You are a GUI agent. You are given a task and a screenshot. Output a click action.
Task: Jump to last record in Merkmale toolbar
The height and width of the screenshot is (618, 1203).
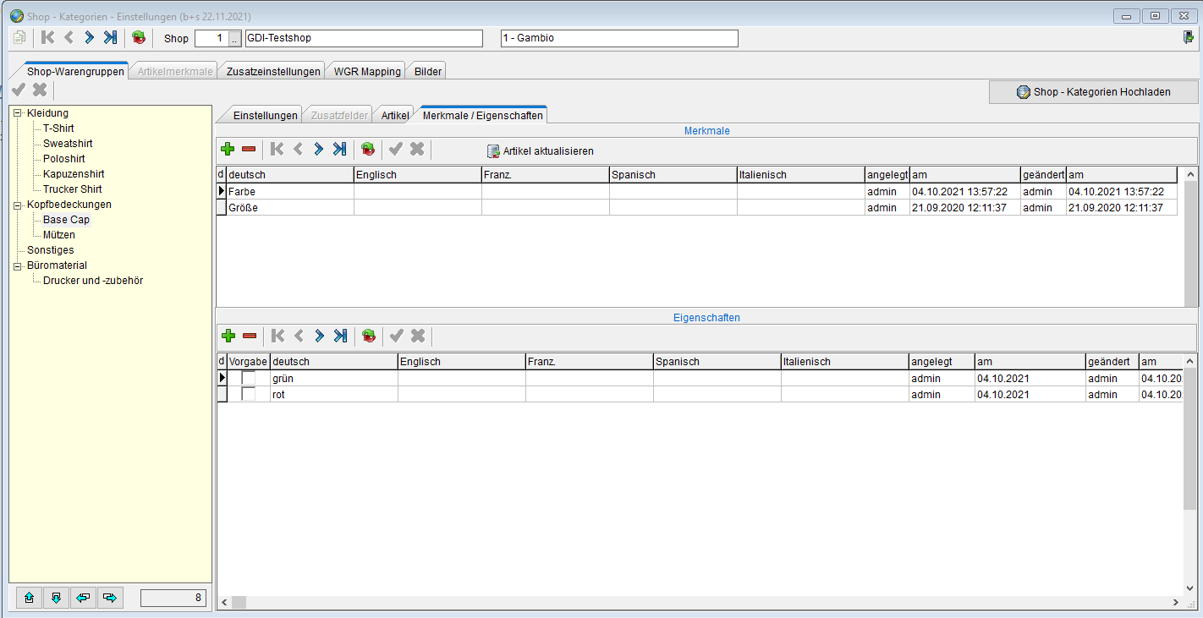click(x=339, y=150)
